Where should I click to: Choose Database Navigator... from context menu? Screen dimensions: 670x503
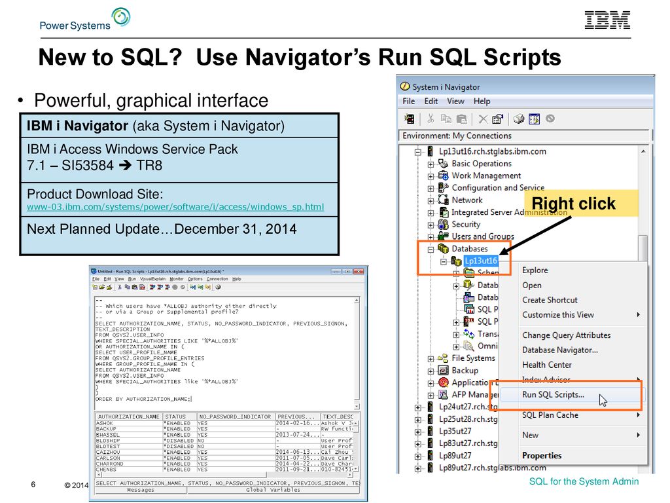coord(573,350)
